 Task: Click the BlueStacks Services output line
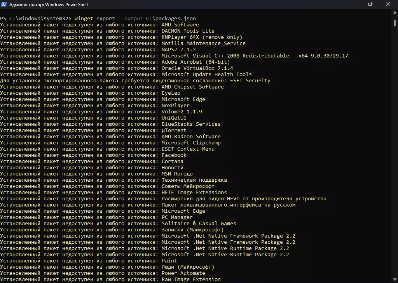[x=191, y=124]
